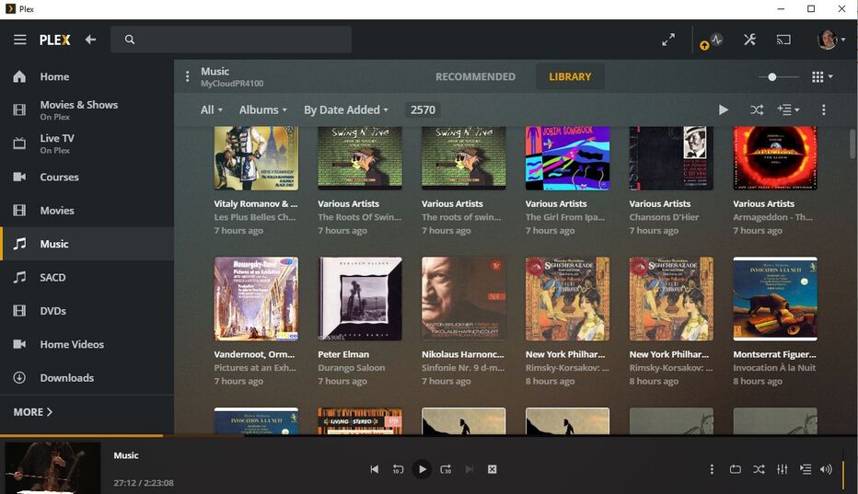The height and width of the screenshot is (494, 858).
Task: Open Music library options three-dot menu
Action: click(x=187, y=76)
